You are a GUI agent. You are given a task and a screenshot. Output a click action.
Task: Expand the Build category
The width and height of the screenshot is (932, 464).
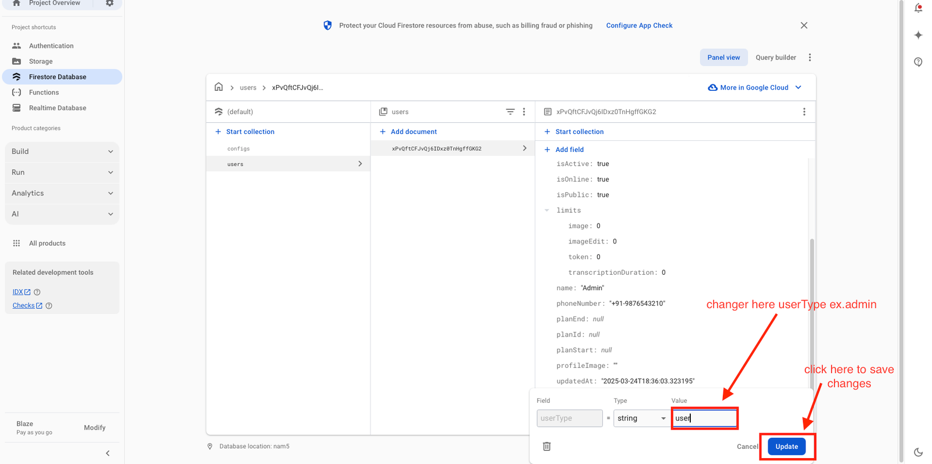[x=62, y=151]
